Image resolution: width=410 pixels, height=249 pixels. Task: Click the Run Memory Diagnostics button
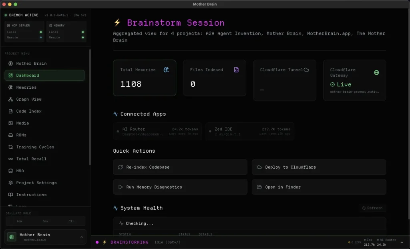(180, 187)
